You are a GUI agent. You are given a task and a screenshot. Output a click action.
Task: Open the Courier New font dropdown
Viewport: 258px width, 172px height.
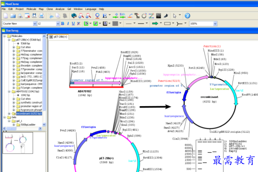(35, 24)
